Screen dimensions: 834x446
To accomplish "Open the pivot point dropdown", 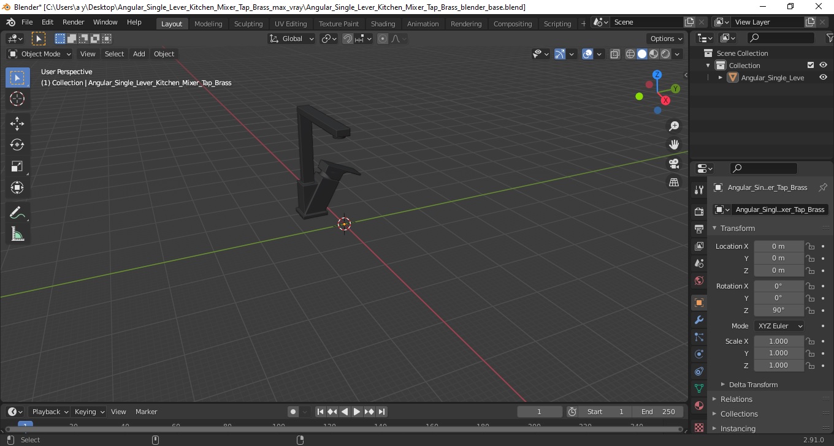I will [329, 39].
